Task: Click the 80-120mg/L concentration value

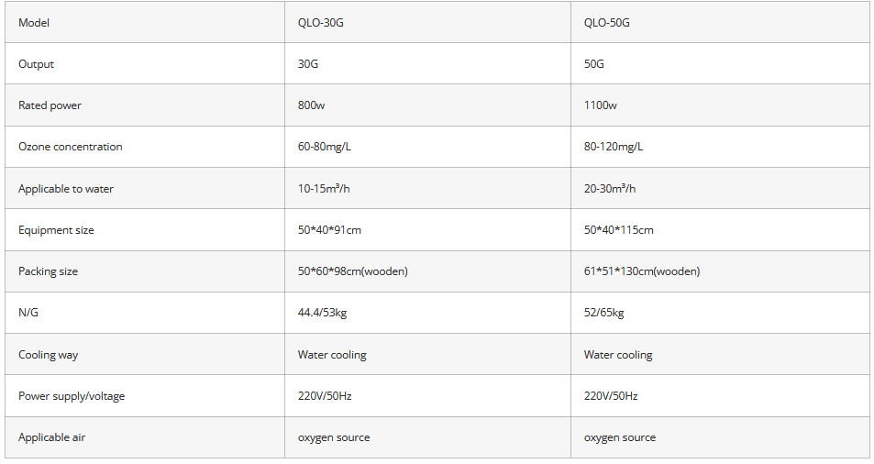Action: tap(614, 147)
